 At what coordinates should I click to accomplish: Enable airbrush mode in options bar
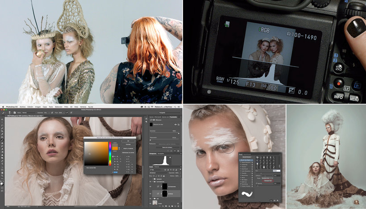tap(67, 113)
